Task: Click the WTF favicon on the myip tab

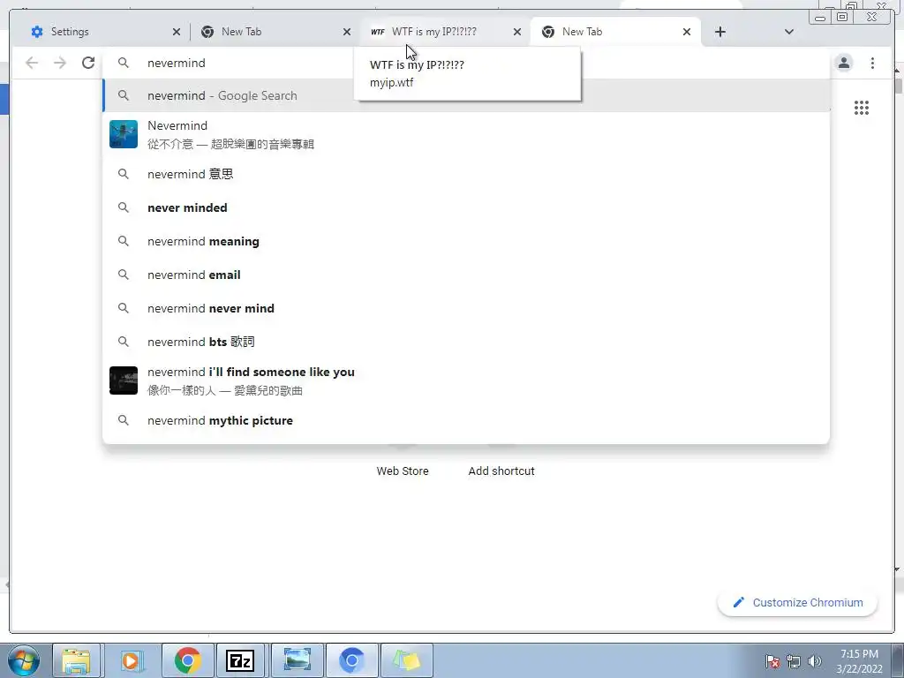Action: pos(378,32)
